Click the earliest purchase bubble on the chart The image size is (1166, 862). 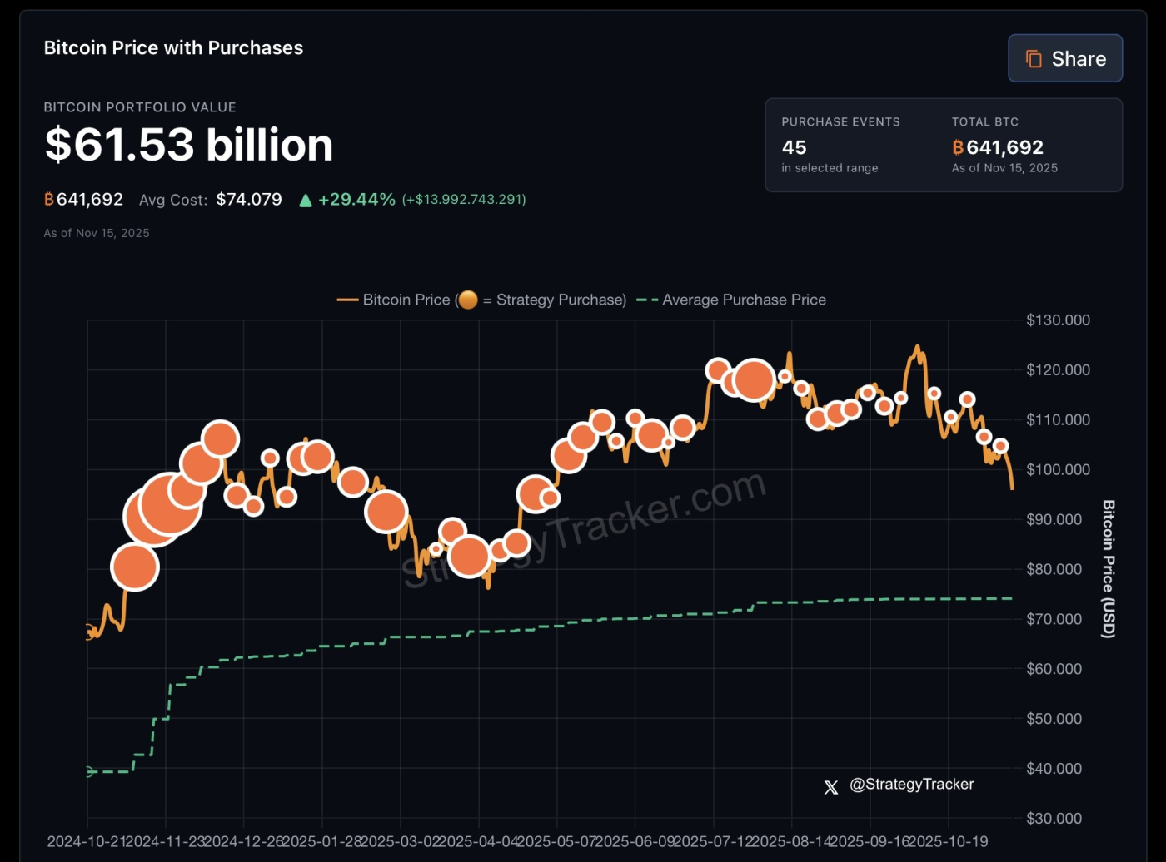pyautogui.click(x=136, y=567)
